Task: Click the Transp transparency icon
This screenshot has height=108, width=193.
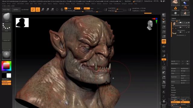Action: (x=164, y=92)
